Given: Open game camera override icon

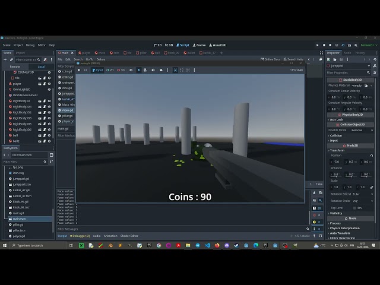Looking at the screenshot, I should pyautogui.click(x=161, y=70).
